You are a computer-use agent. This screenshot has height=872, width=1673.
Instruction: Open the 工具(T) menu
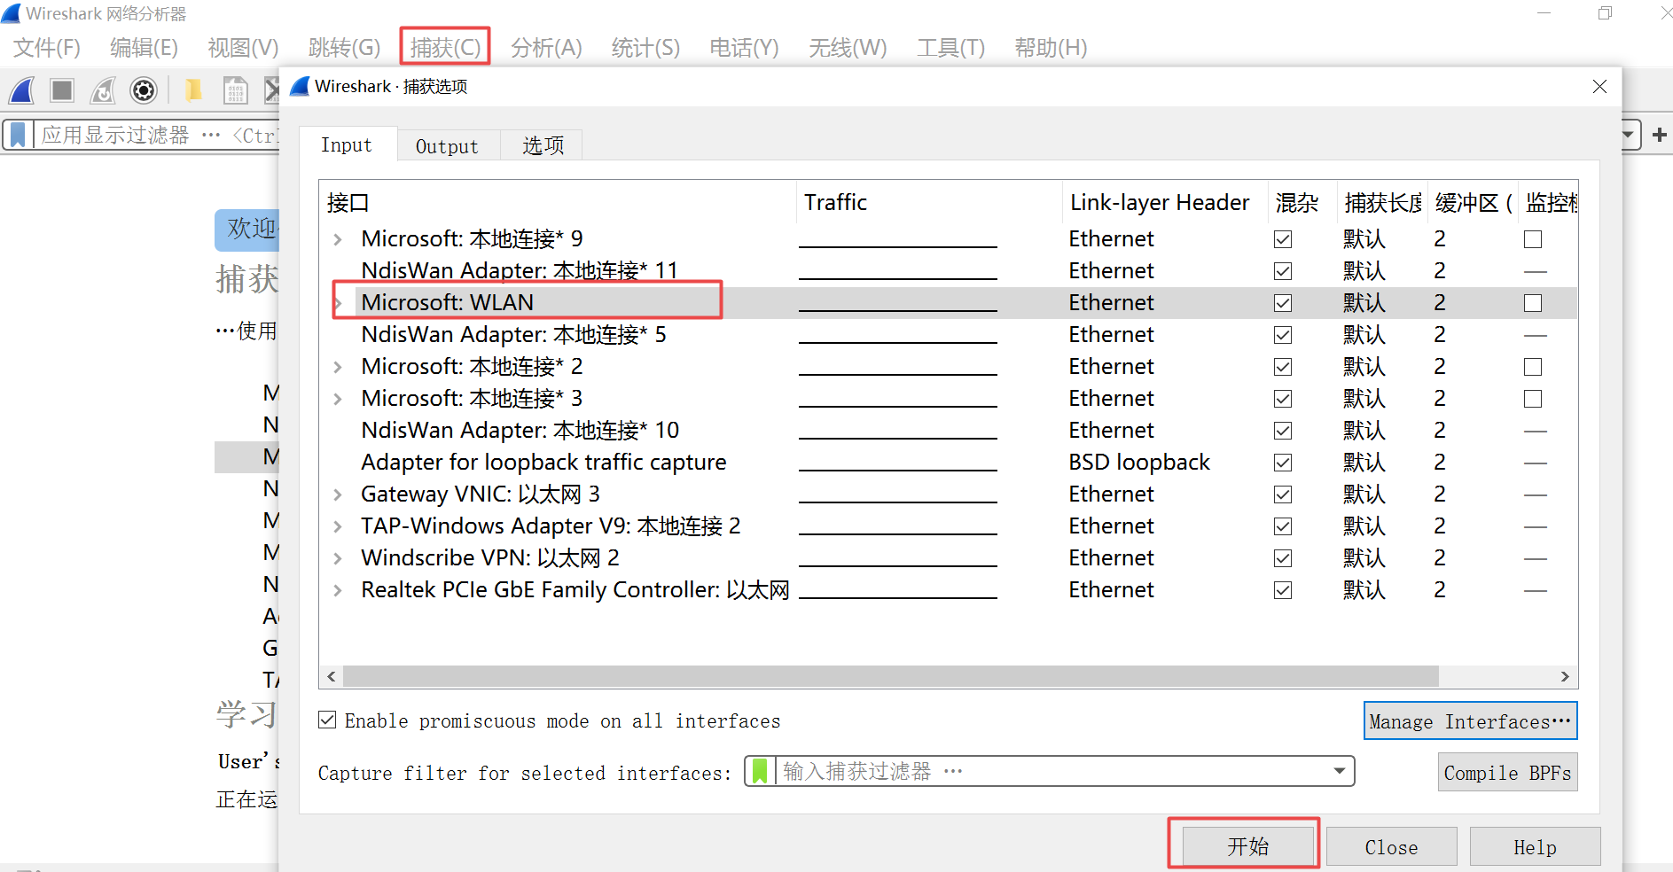(x=950, y=48)
